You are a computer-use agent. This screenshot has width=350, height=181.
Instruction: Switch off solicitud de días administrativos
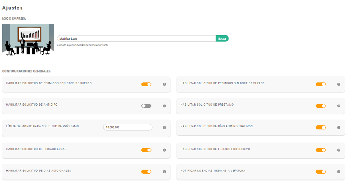click(321, 128)
